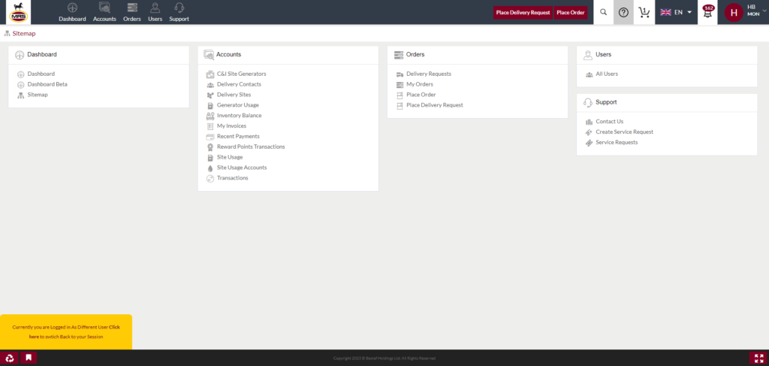Open Generator Usage
The image size is (769, 366).
click(x=238, y=105)
